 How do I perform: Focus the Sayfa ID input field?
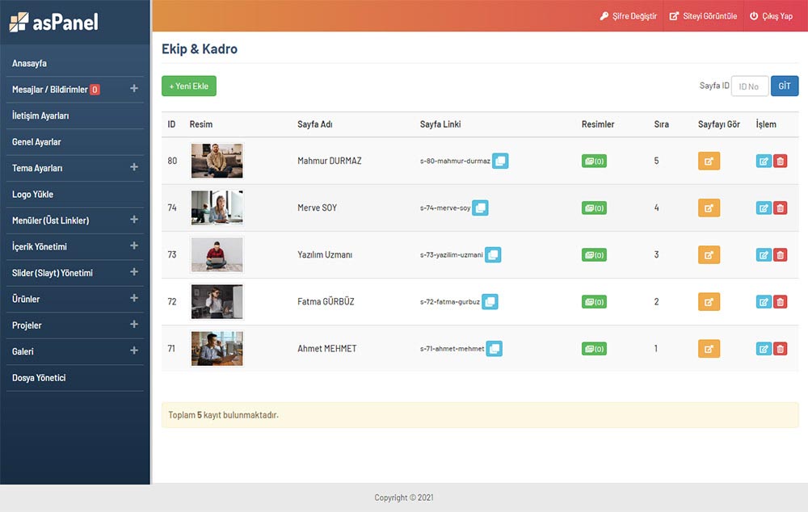(x=749, y=86)
